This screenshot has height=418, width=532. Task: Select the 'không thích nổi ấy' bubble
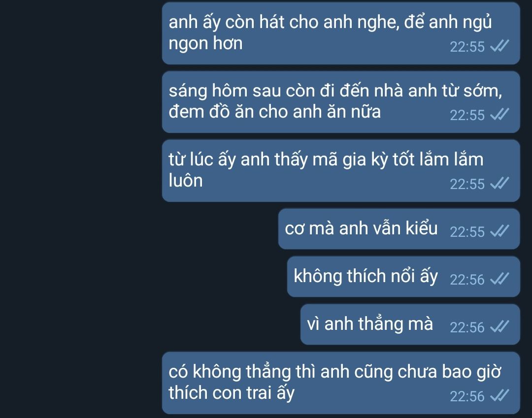pos(403,277)
